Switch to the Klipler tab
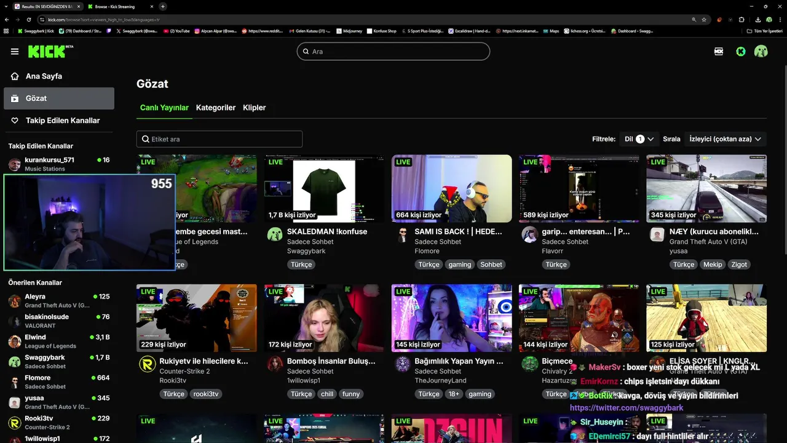The height and width of the screenshot is (443, 787). click(x=255, y=108)
